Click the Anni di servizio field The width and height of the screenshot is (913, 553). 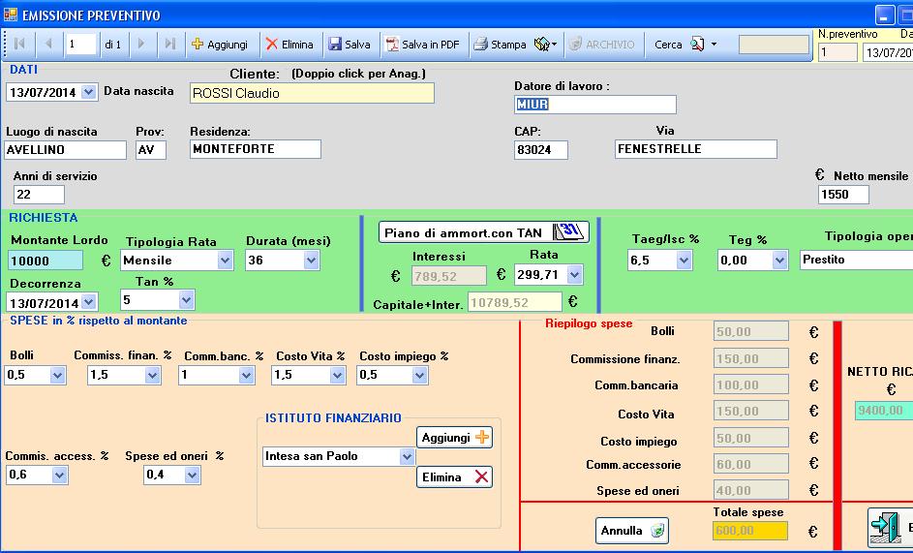39,194
